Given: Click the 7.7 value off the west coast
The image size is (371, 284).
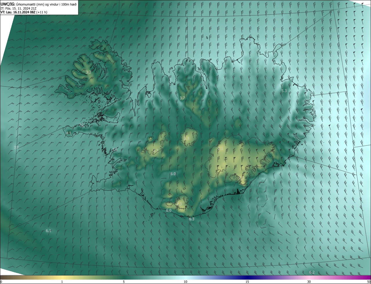Looking at the screenshot, I should 16,148.
